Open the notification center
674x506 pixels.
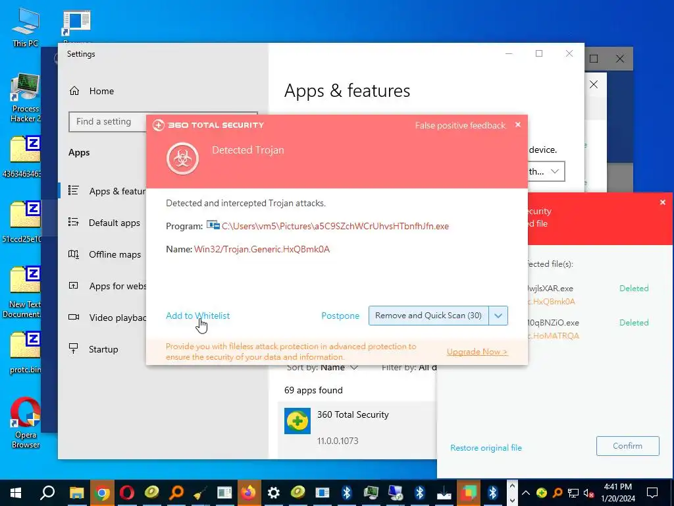(x=652, y=493)
